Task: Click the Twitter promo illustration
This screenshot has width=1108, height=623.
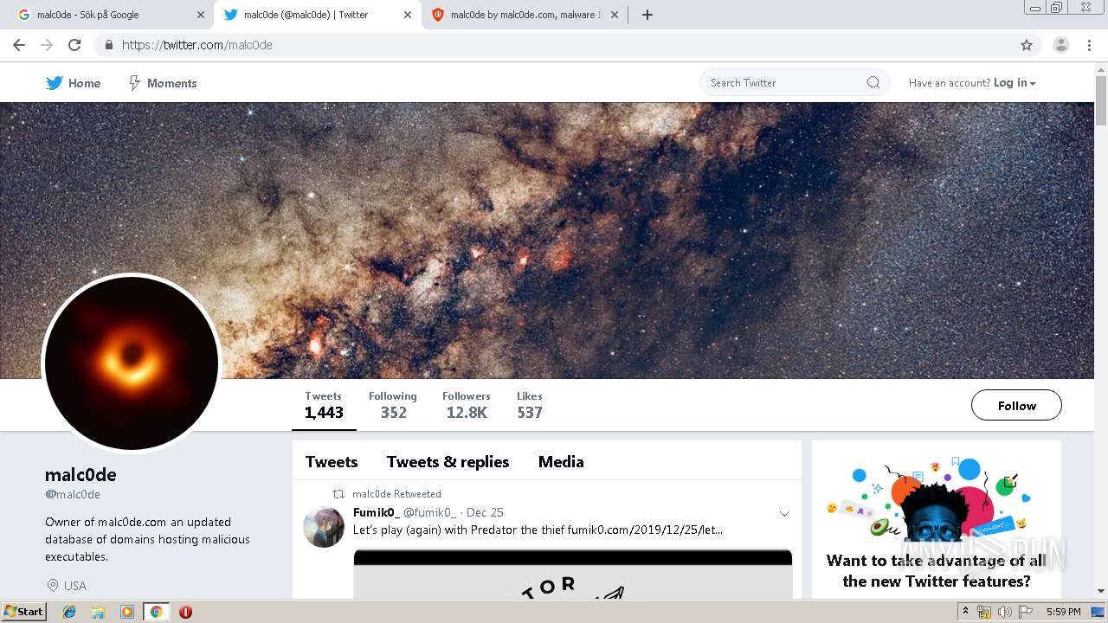Action: tap(936, 498)
